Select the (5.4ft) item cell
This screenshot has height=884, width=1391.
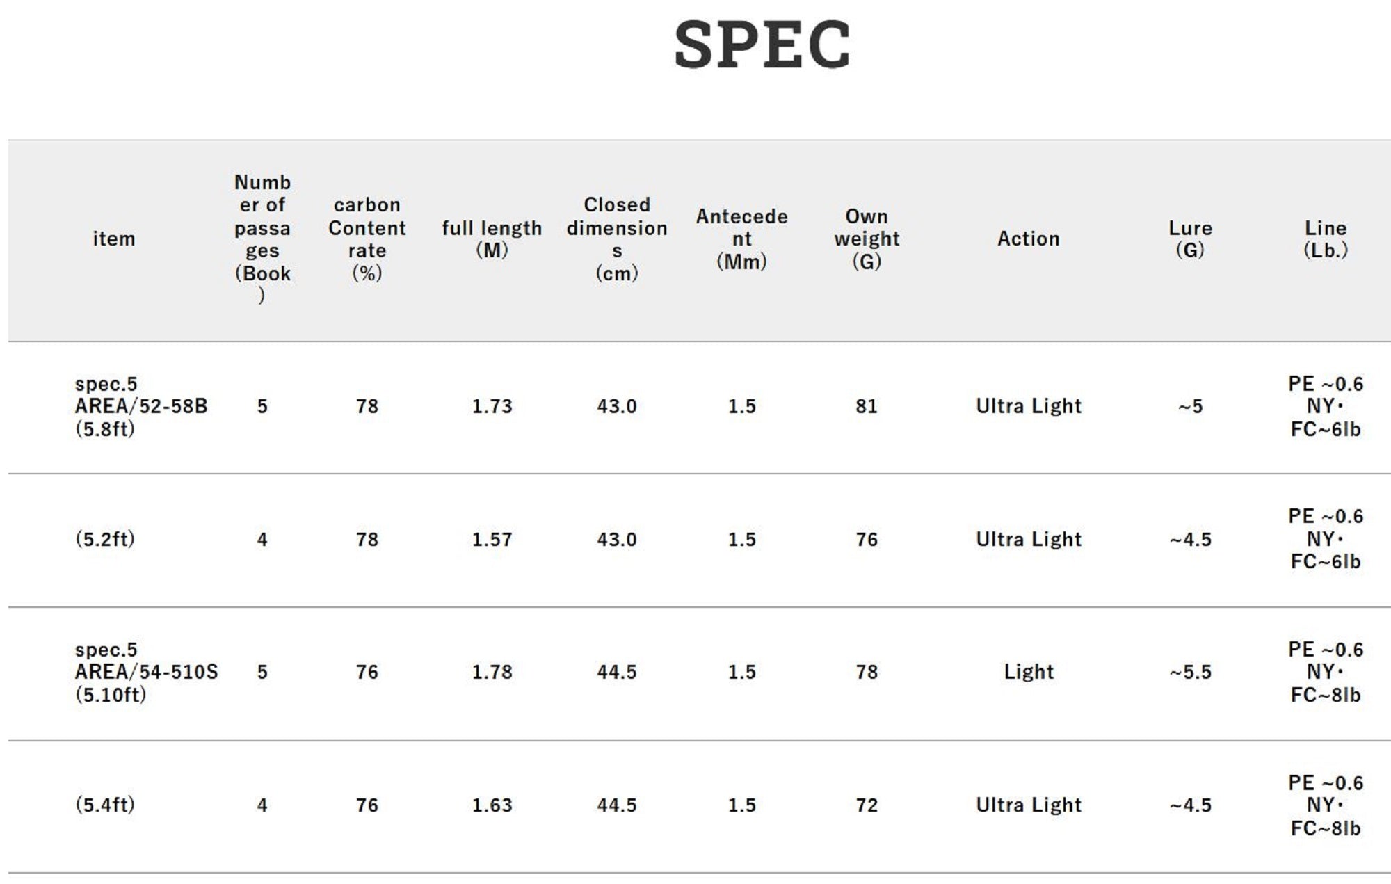[x=105, y=805]
